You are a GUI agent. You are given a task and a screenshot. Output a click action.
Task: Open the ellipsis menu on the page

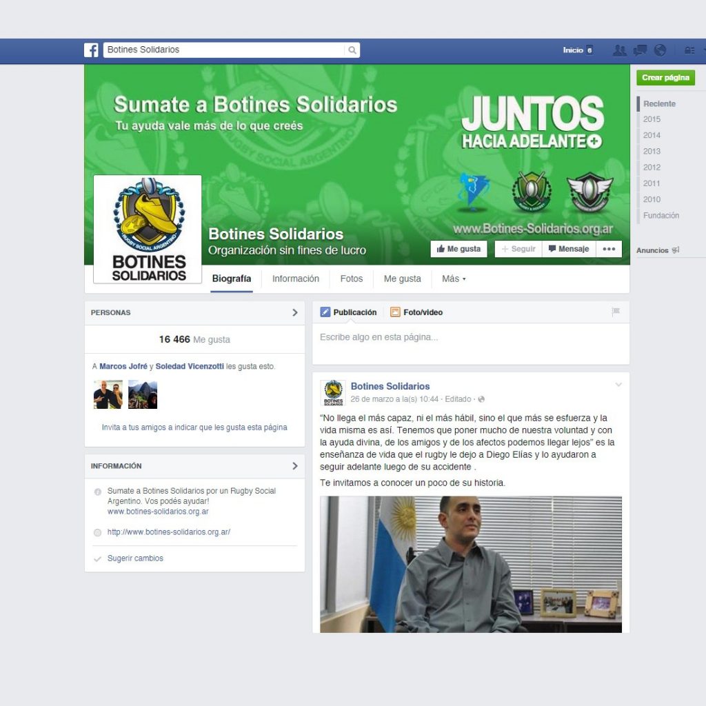point(609,249)
